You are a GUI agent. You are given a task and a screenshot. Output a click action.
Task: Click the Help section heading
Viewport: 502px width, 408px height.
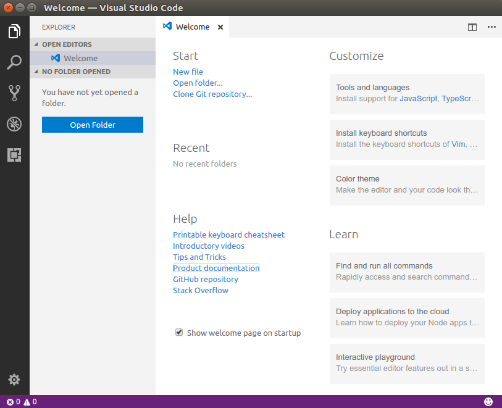185,219
